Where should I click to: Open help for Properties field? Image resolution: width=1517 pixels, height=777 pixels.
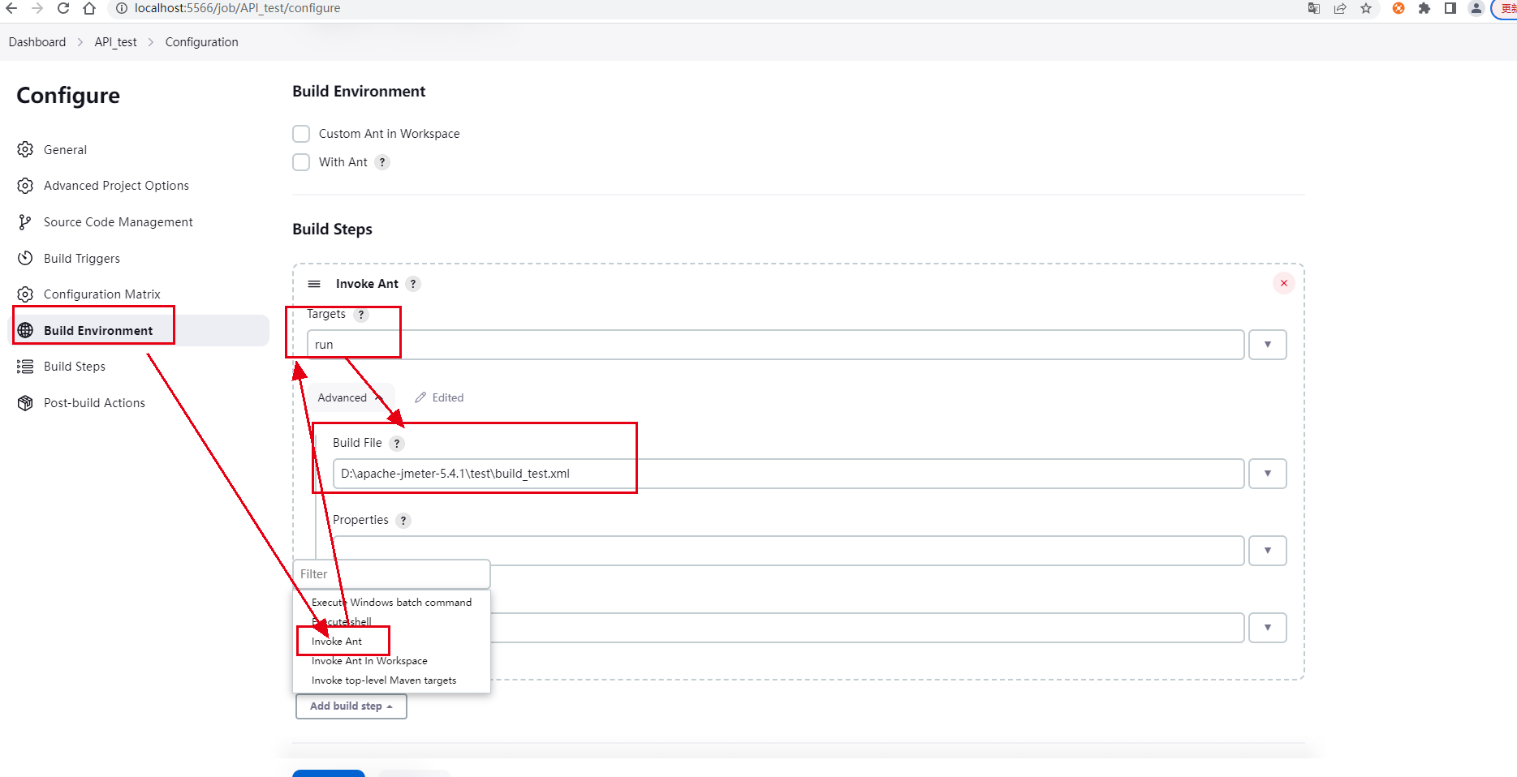tap(403, 521)
